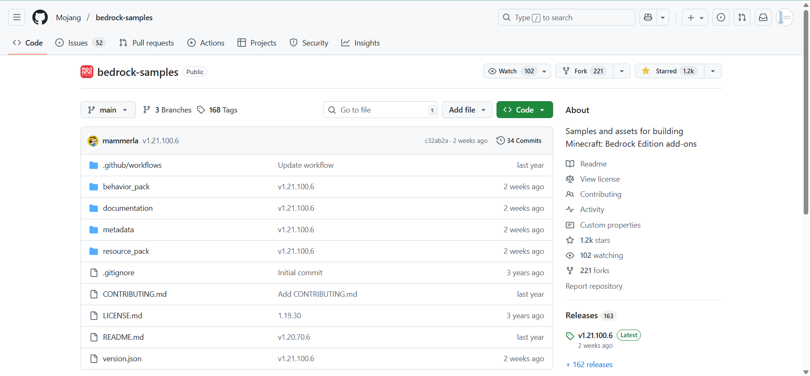Switch to the Code tab

pos(28,43)
